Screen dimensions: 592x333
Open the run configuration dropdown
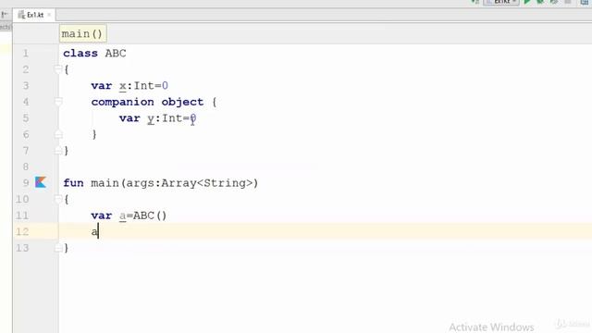[x=501, y=2]
